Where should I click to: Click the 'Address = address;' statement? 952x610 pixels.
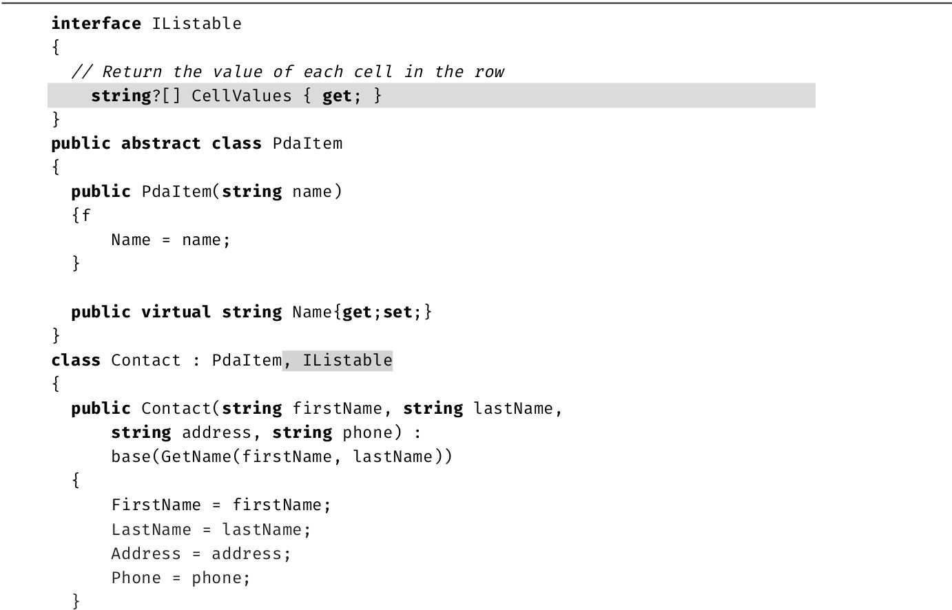[x=201, y=554]
